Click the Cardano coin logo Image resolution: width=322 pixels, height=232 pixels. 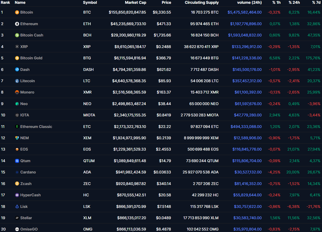point(17,172)
